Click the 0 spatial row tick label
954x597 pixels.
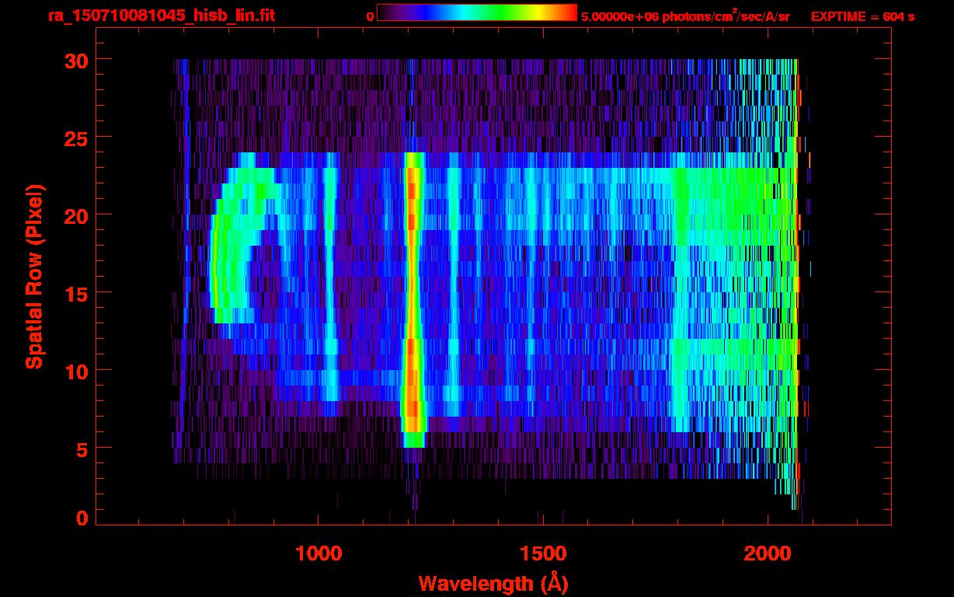81,518
